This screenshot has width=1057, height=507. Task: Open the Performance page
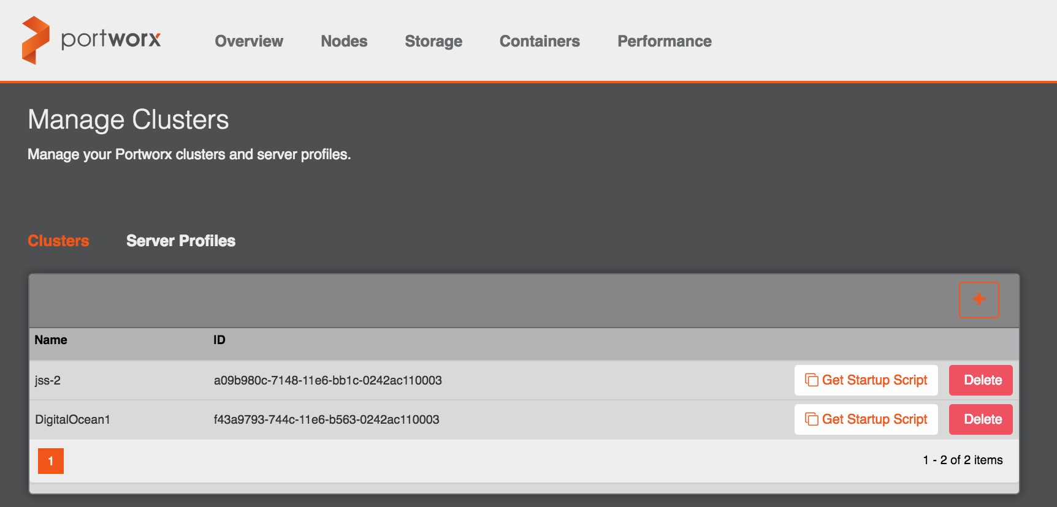pos(665,41)
